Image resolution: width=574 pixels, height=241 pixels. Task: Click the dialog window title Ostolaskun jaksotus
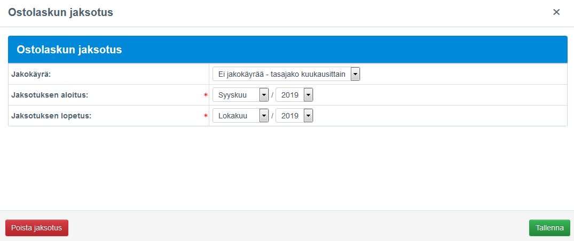click(x=60, y=12)
